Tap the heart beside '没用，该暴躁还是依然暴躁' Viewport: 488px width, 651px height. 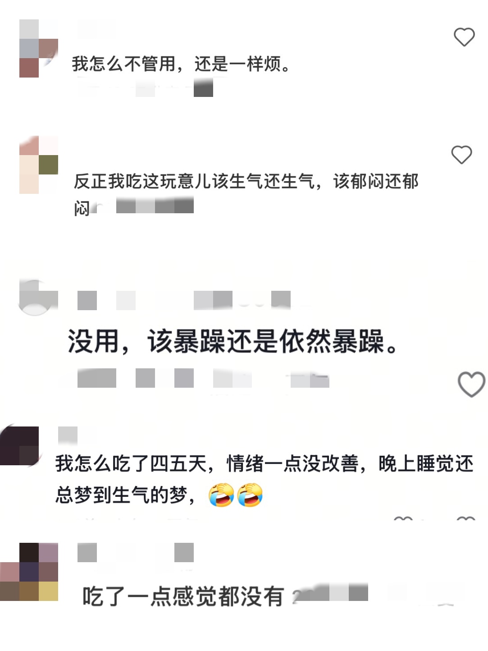click(471, 384)
